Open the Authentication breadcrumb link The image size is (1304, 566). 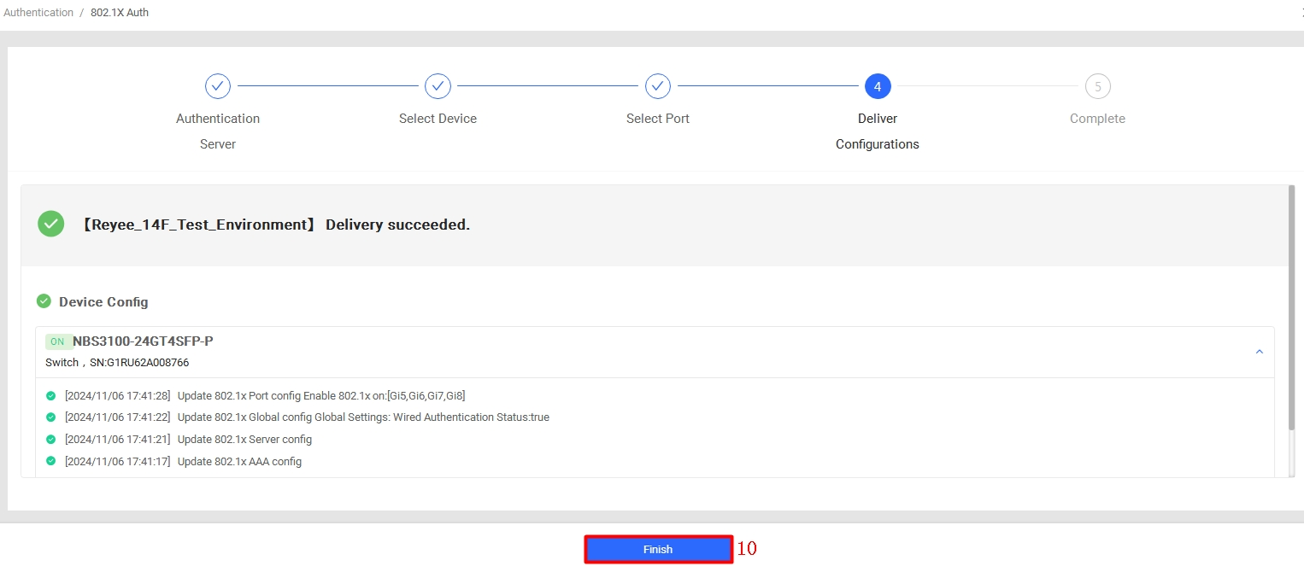38,13
